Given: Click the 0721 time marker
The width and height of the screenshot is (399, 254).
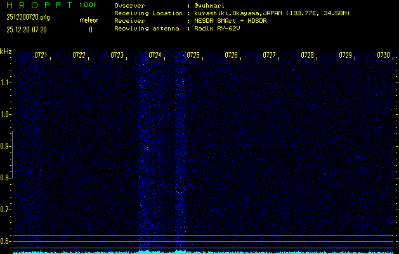Looking at the screenshot, I should (41, 55).
